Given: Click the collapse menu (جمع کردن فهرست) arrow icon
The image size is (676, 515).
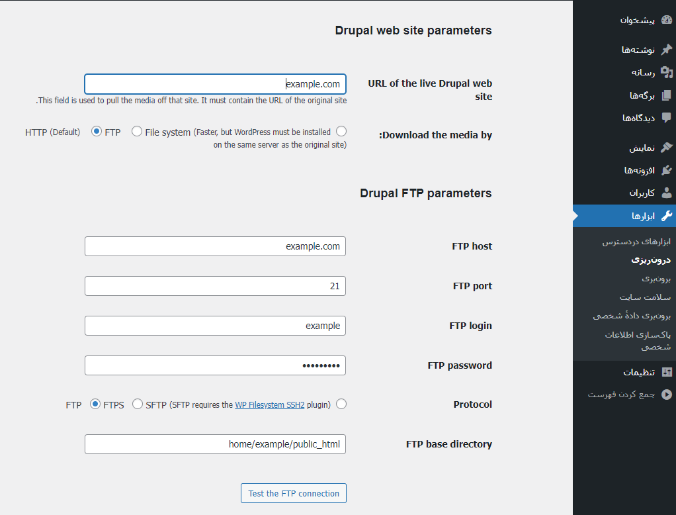Looking at the screenshot, I should click(x=667, y=395).
